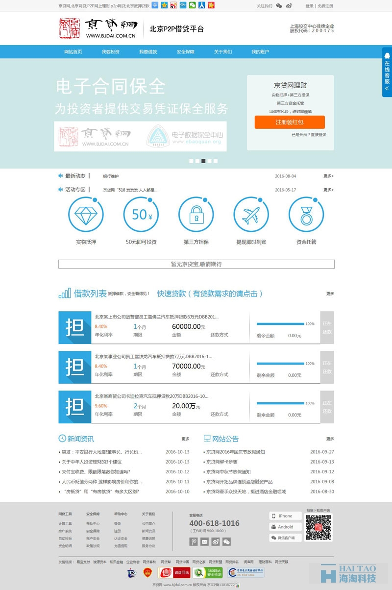Click the blue plus share icon in top bar

[x=155, y=5]
